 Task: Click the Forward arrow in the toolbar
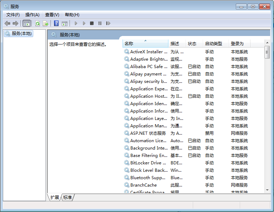pos(15,23)
